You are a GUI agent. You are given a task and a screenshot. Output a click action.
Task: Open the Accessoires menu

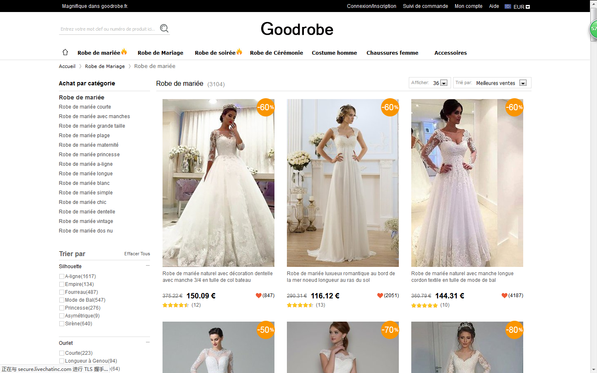451,53
